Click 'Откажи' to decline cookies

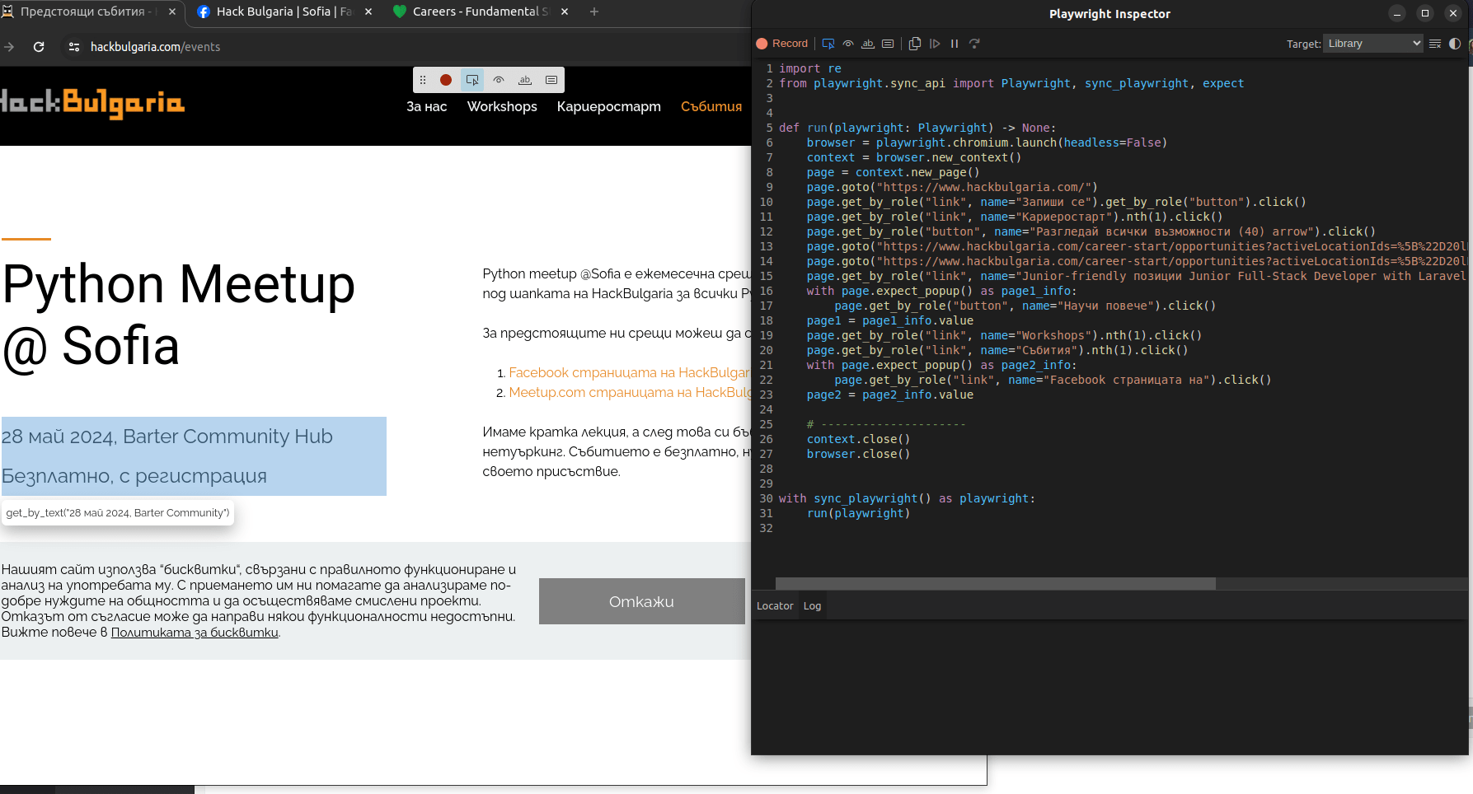point(642,601)
